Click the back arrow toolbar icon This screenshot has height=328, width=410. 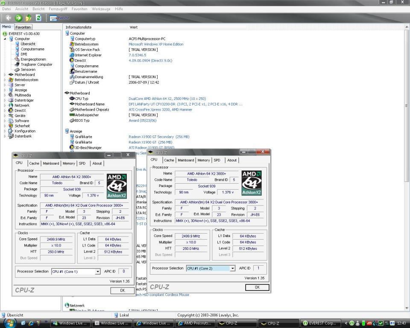(8, 18)
